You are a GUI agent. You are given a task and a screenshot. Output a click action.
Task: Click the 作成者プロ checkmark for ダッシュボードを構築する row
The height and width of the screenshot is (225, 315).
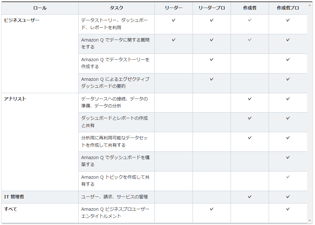coord(288,157)
